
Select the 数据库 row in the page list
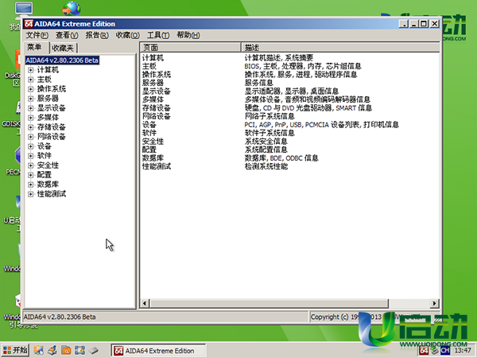click(153, 158)
